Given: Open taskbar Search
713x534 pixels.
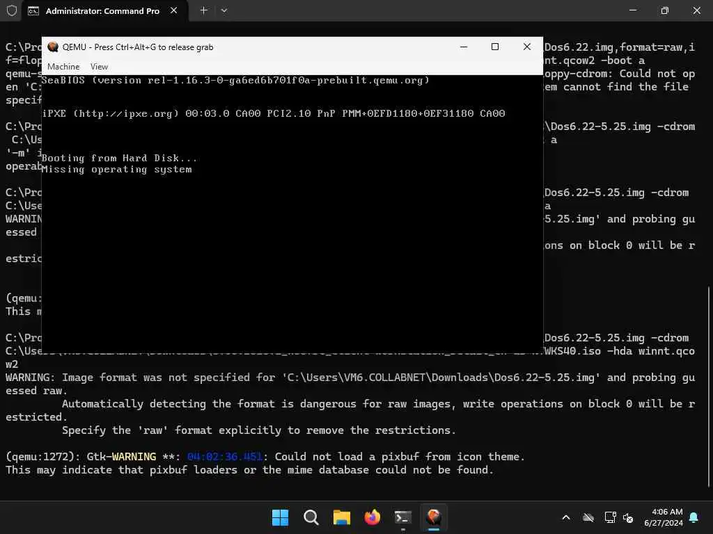Looking at the screenshot, I should [311, 517].
